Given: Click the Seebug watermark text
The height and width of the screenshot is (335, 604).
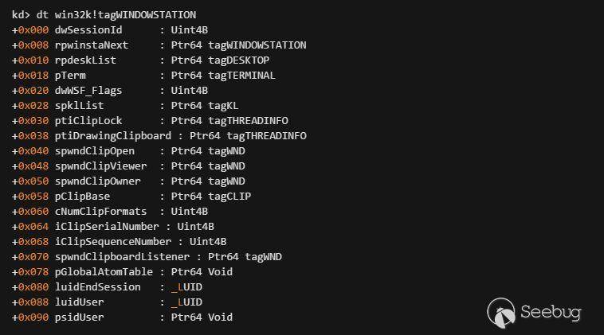Looking at the screenshot, I should tap(550, 312).
